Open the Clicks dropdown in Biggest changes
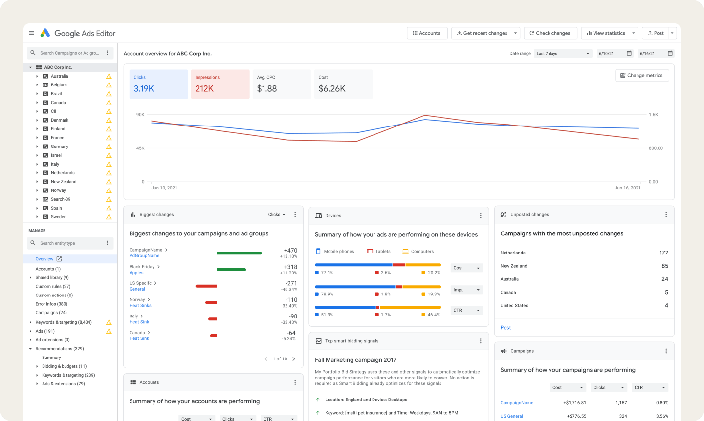 (275, 214)
